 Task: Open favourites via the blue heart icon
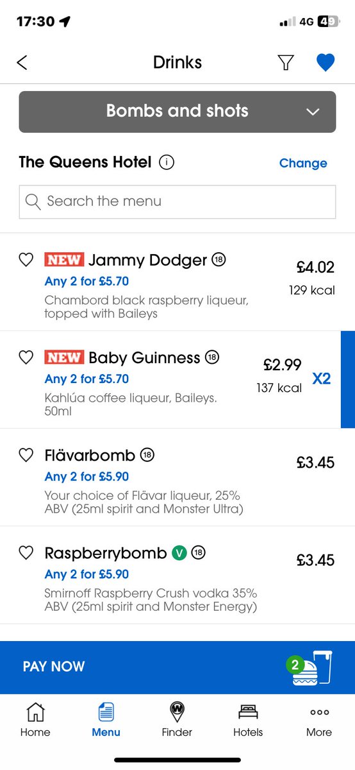coord(326,62)
